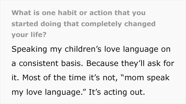Click the quoted word "mom" in answer
The height and width of the screenshot is (104, 186).
click(134, 78)
